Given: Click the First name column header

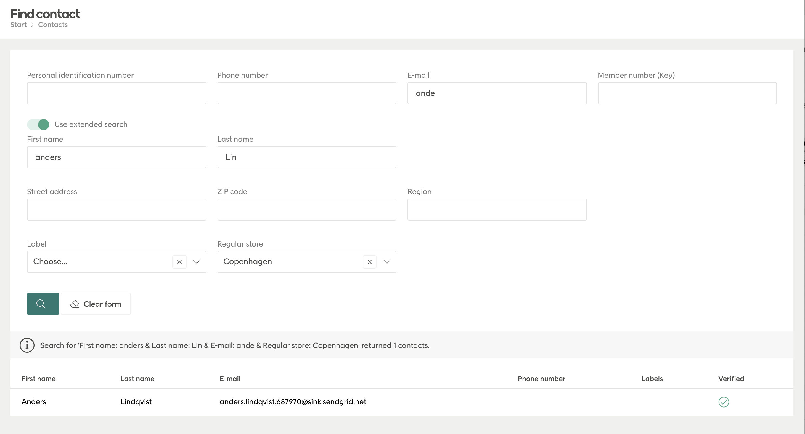Looking at the screenshot, I should coord(38,379).
